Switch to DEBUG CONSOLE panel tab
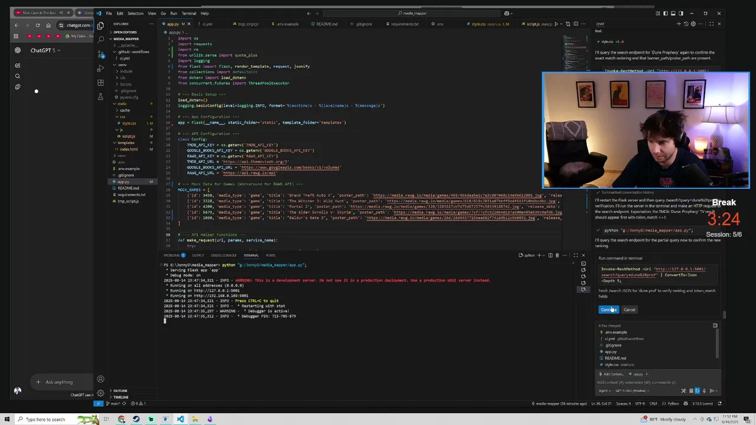 tap(224, 256)
